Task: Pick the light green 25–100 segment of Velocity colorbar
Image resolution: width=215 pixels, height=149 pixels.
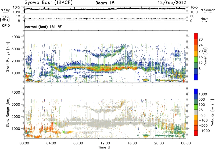Action: (196, 107)
